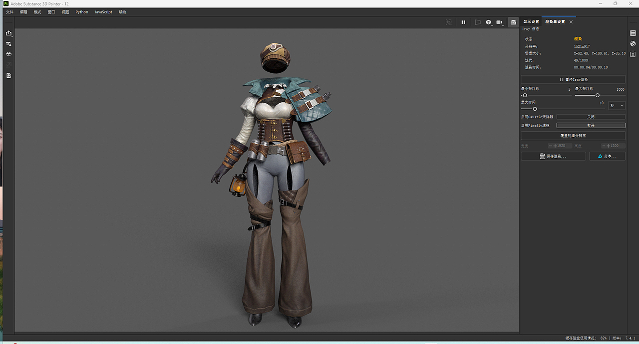Viewport: 639px width, 344px height.
Task: Open the sphere shader icon in right dock
Action: pos(633,44)
